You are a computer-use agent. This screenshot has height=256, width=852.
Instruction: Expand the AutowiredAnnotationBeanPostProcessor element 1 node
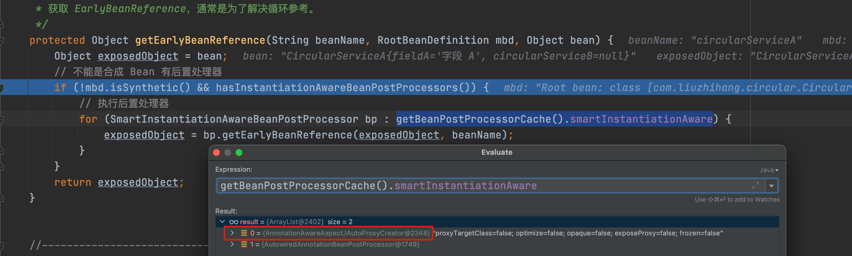coord(232,244)
